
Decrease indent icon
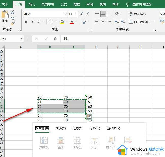[x=117, y=22]
